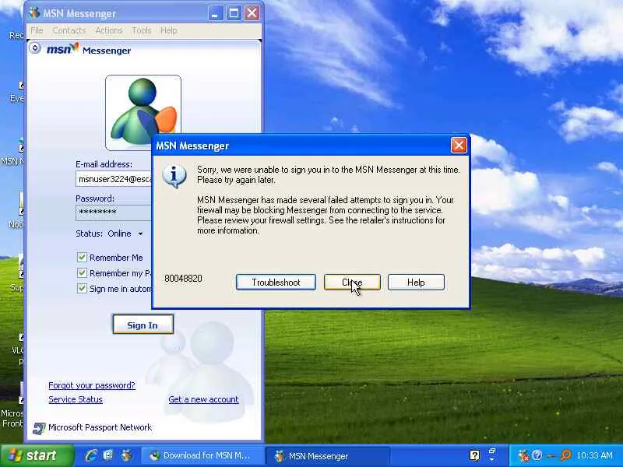The image size is (623, 467).
Task: Close the MSN Messenger main window
Action: pos(252,13)
